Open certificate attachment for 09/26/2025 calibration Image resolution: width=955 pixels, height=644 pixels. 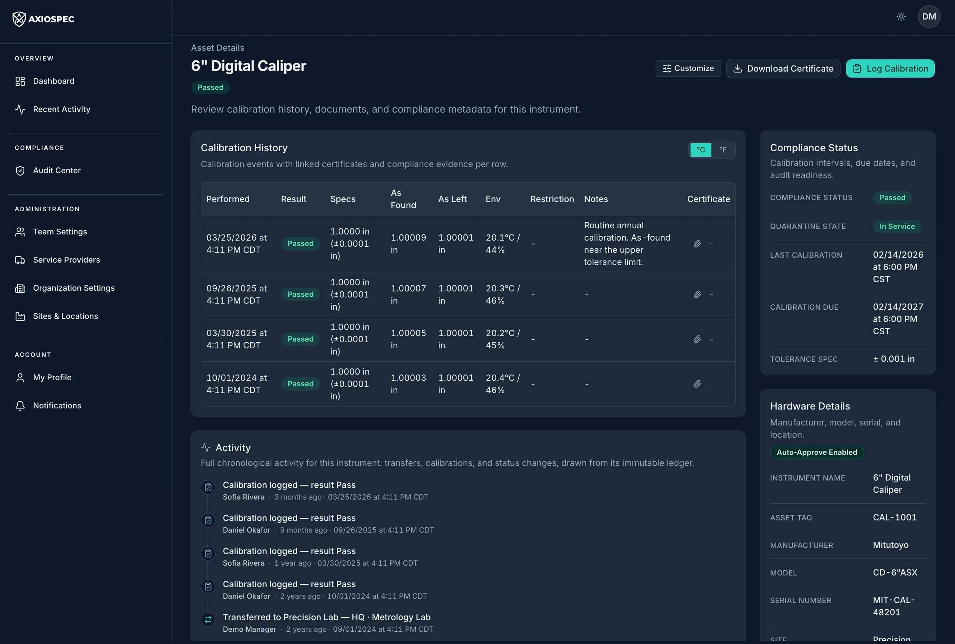[x=697, y=295]
